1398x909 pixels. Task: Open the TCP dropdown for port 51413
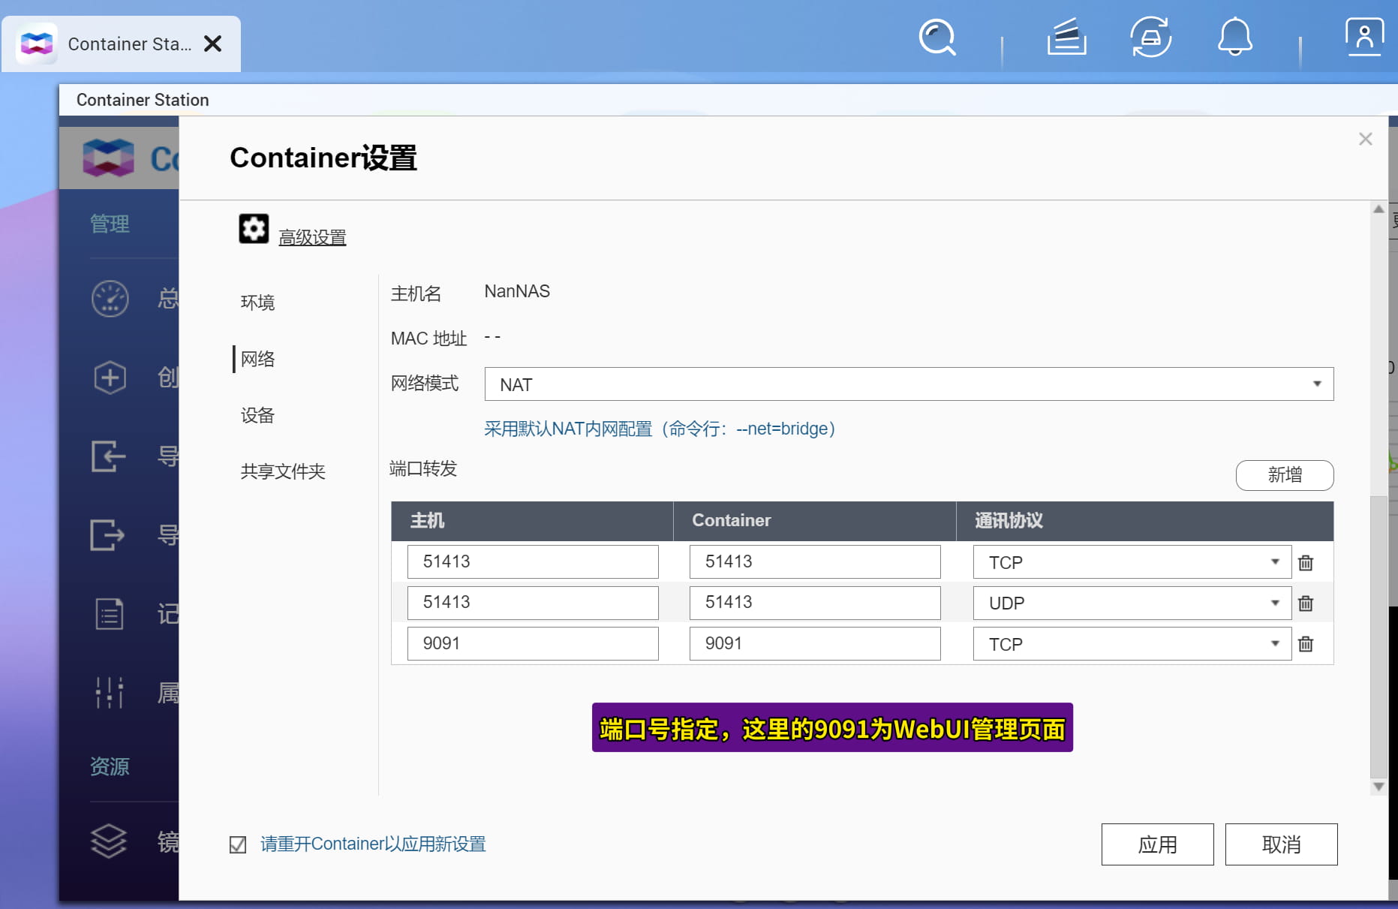pyautogui.click(x=1273, y=561)
